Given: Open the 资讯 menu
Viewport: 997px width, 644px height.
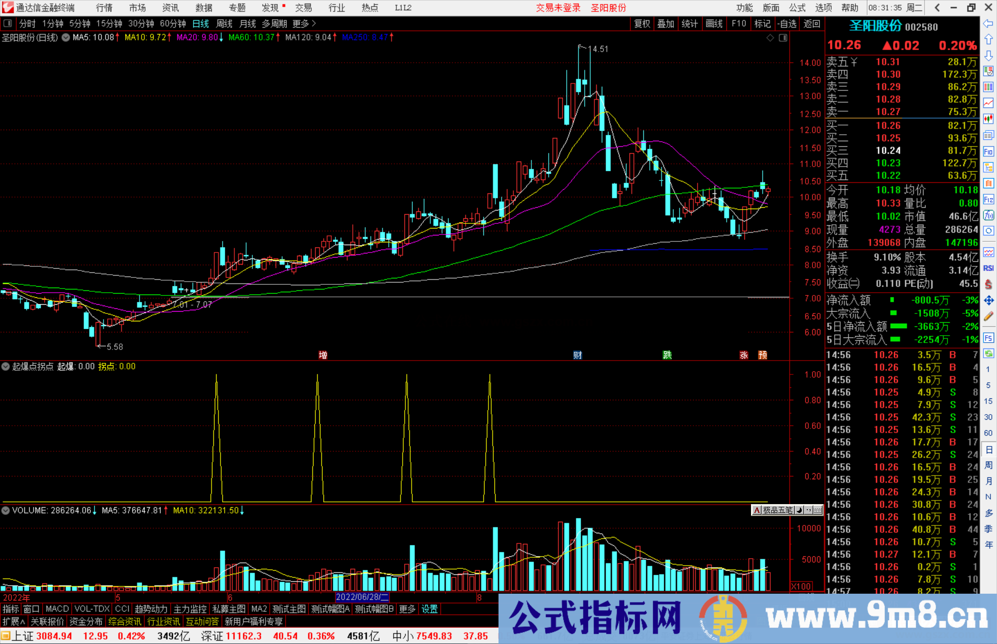Looking at the screenshot, I should pyautogui.click(x=171, y=8).
